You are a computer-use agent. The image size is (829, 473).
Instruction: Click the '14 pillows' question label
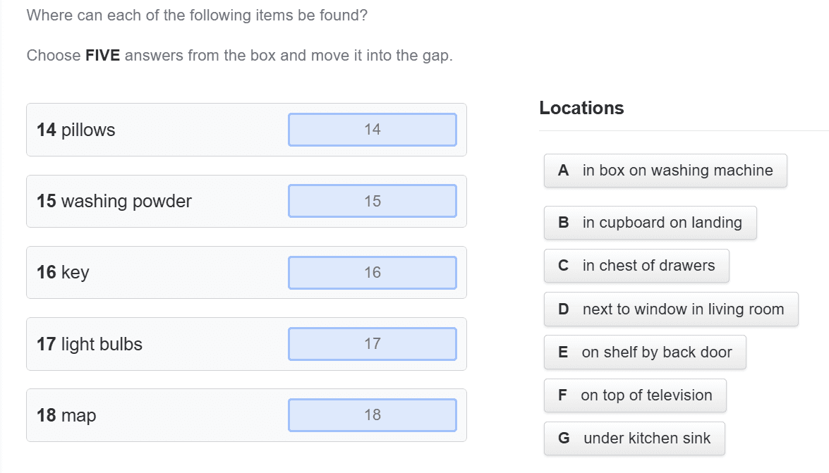[x=76, y=130]
